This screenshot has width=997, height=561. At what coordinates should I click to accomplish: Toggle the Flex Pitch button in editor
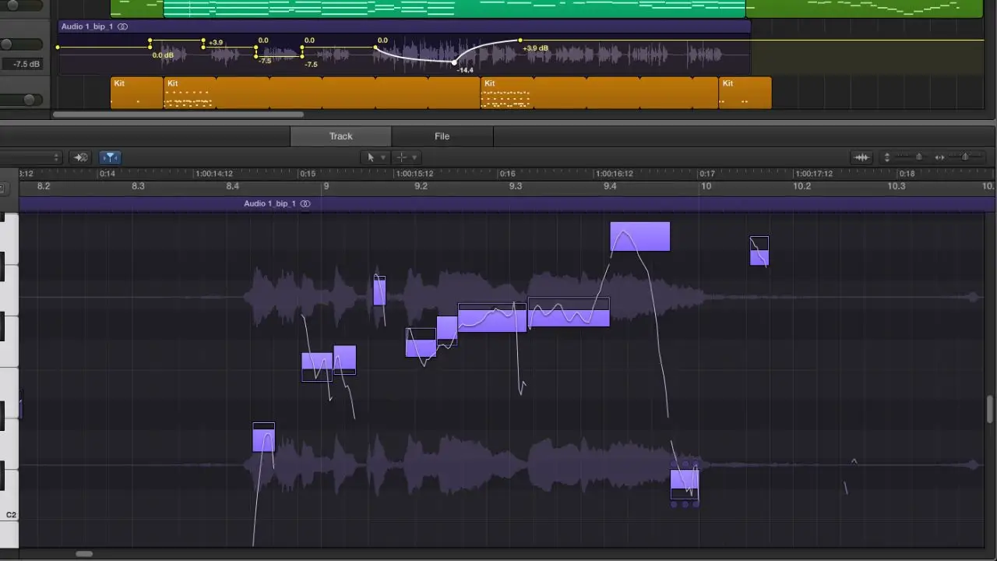tap(110, 157)
